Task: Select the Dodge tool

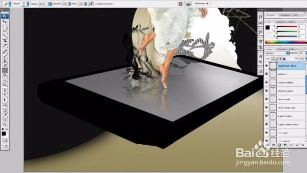Action: pos(5,84)
